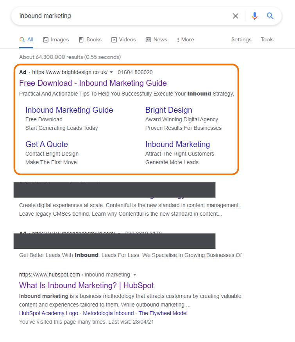Go to the Videos tab
Viewport: 295px width, 342px height.
[x=123, y=39]
